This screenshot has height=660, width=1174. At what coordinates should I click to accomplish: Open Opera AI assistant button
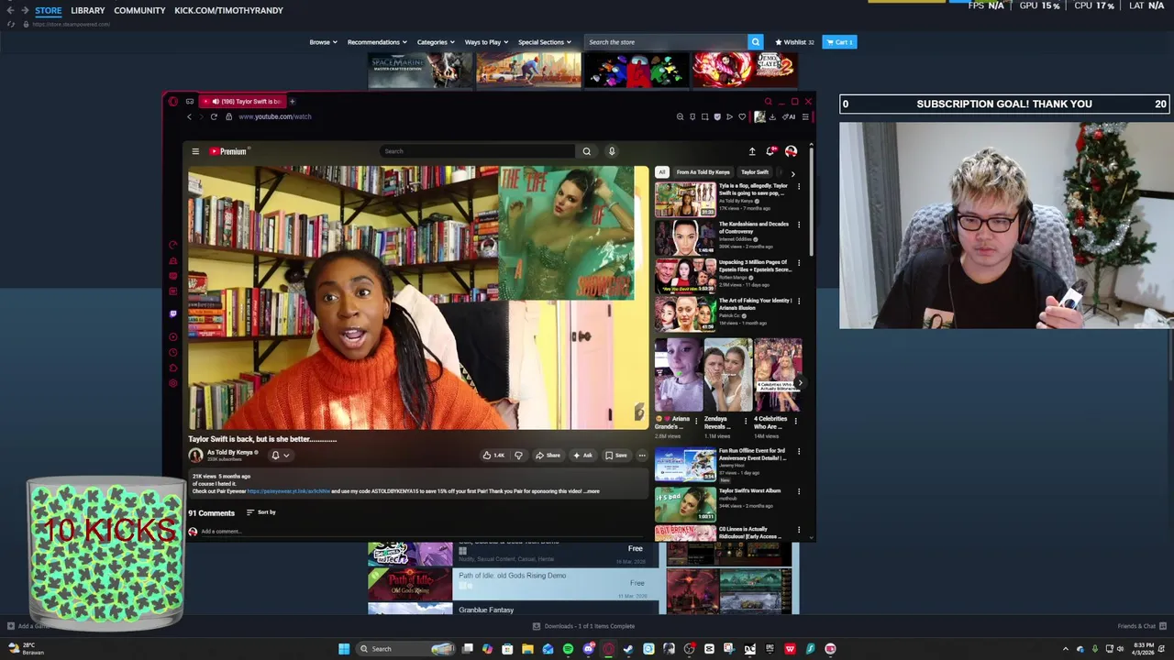(x=789, y=116)
